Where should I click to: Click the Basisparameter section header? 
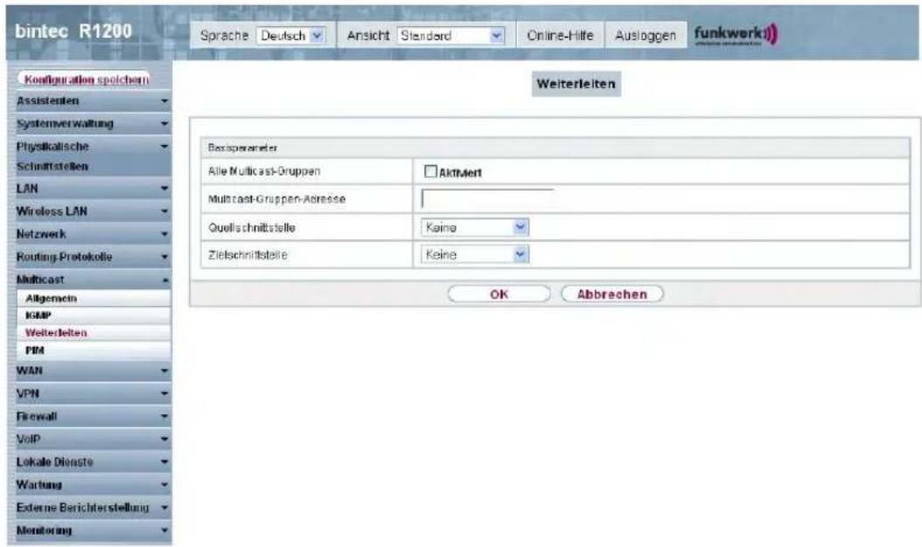coord(555,148)
